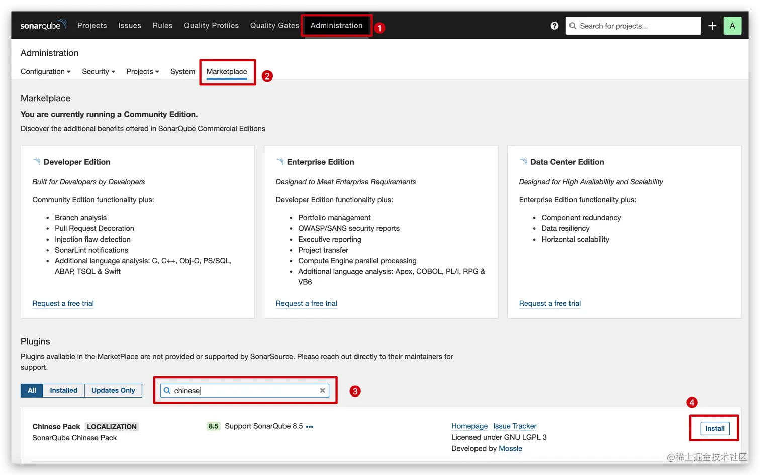Open the help question mark icon
This screenshot has width=760, height=475.
(x=554, y=26)
